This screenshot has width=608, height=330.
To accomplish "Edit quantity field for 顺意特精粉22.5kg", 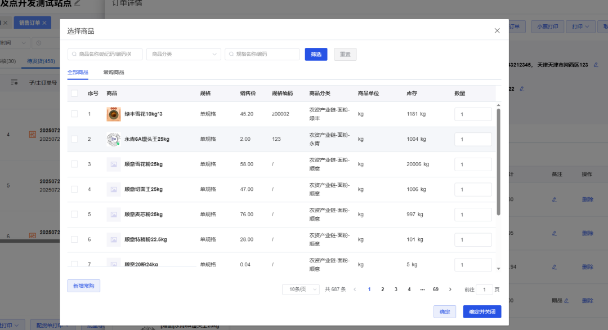I will tap(473, 240).
